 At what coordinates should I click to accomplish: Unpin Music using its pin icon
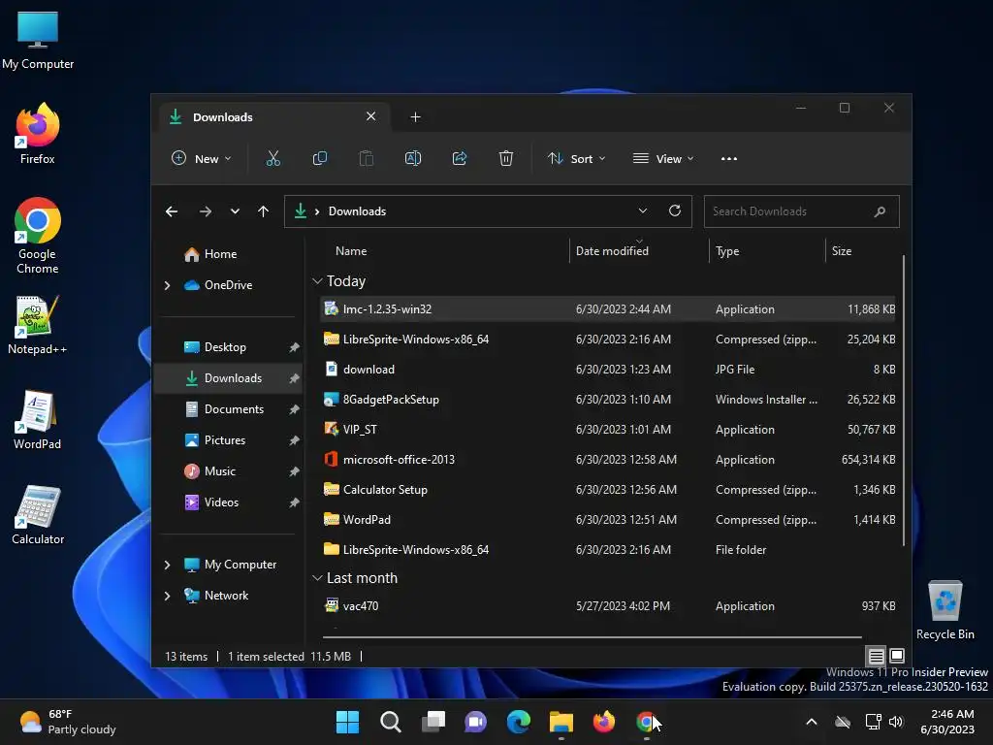click(x=294, y=471)
